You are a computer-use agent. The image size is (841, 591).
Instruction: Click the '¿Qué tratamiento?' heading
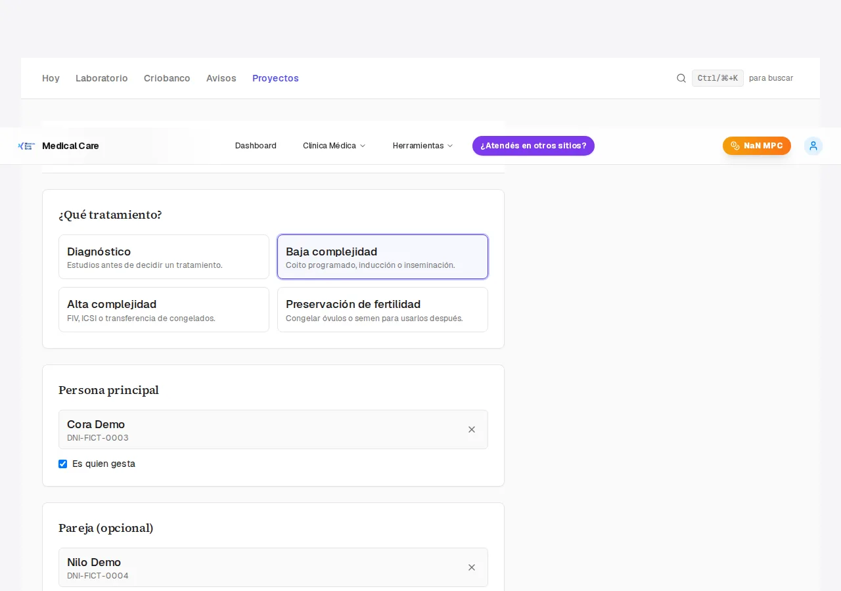pos(110,215)
